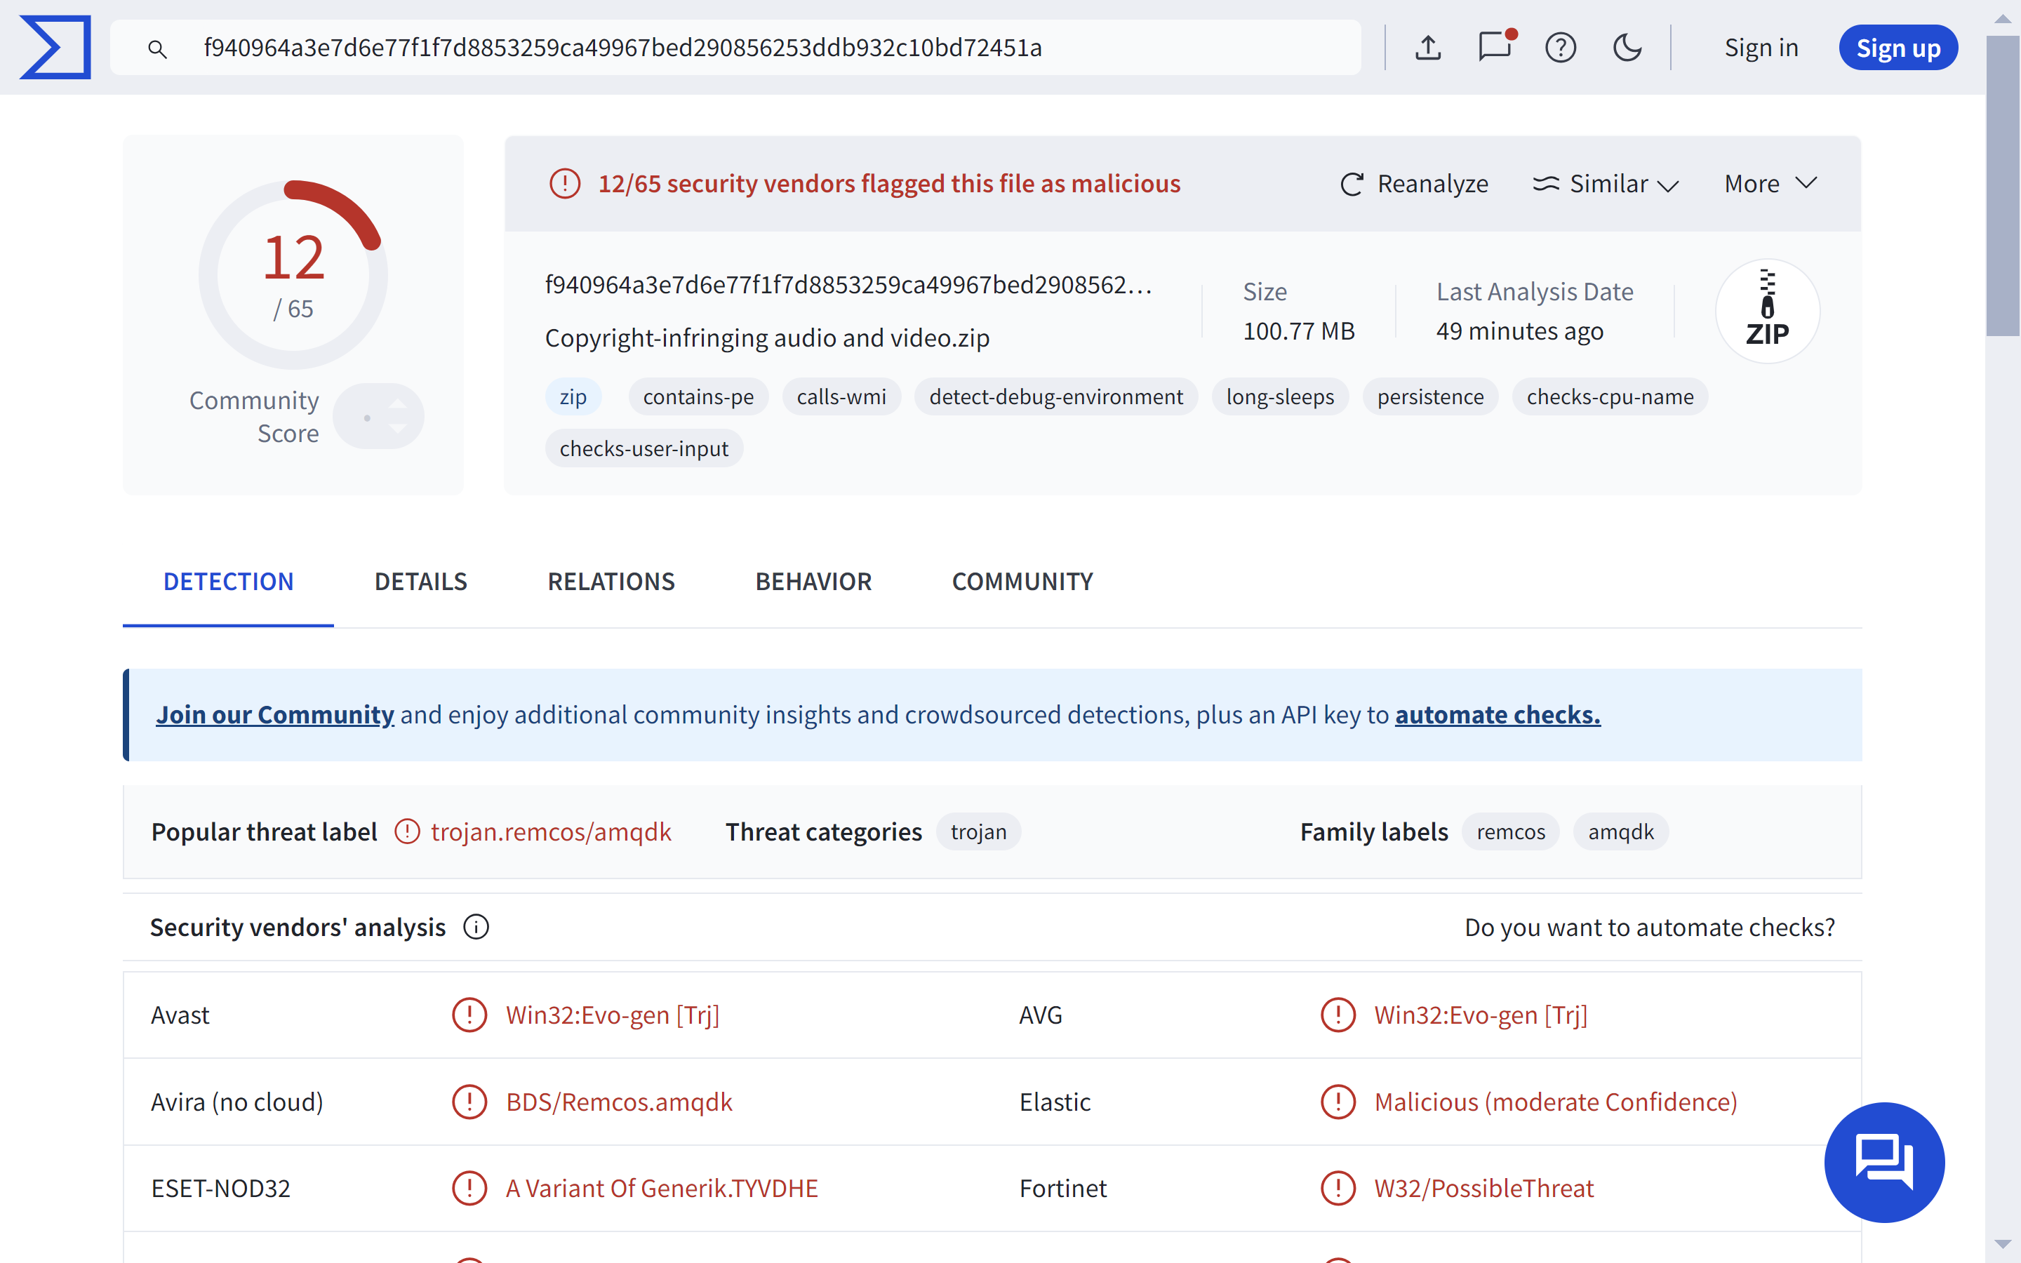The width and height of the screenshot is (2021, 1263).
Task: Click the contains-pe tag
Action: (698, 396)
